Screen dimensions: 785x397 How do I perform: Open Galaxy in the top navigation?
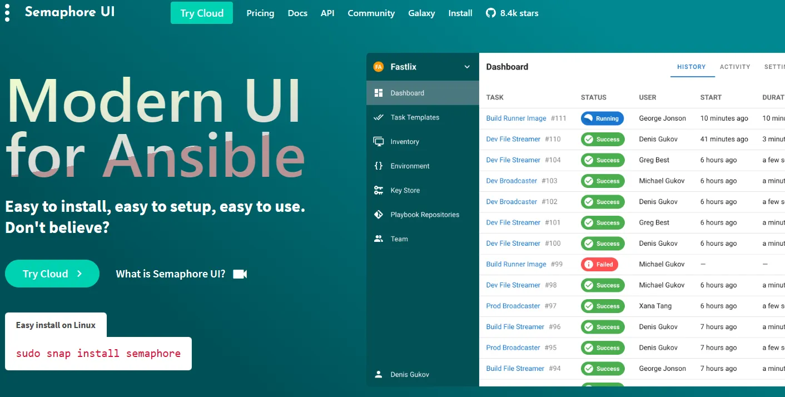[x=421, y=13]
